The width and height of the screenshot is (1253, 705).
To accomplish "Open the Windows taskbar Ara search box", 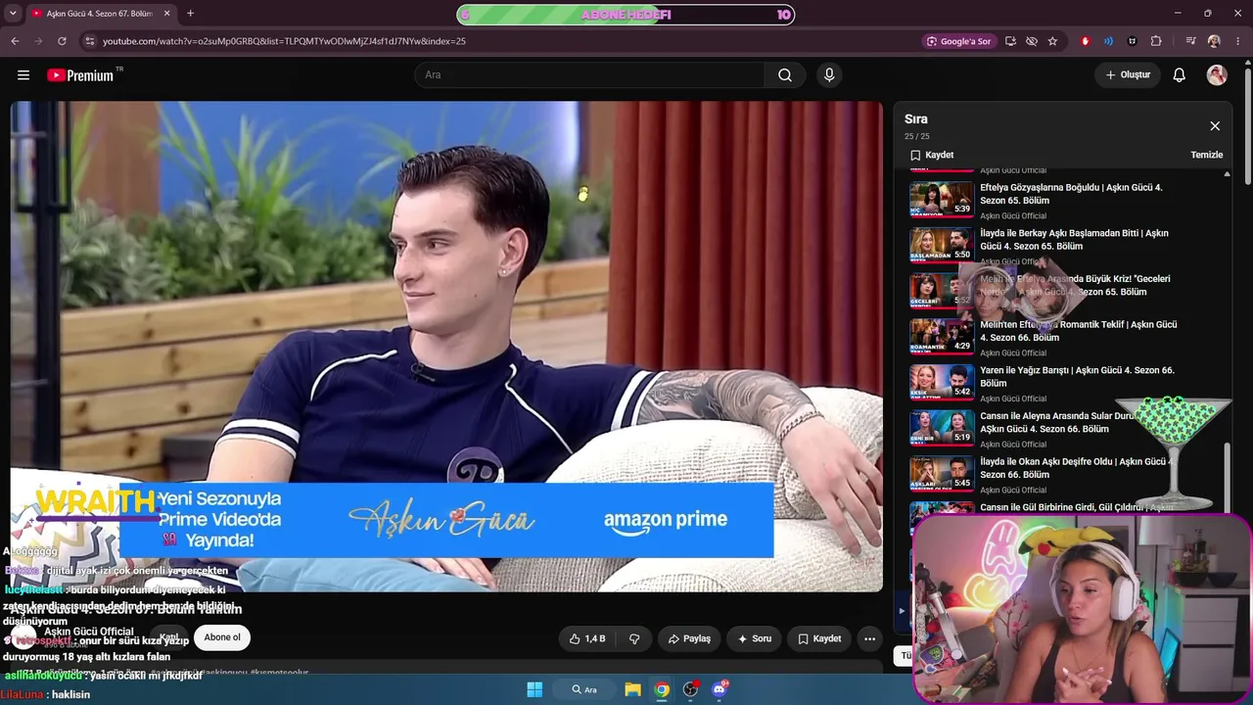I will pos(584,689).
